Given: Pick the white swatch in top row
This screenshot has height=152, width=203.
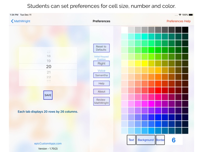Looking at the screenshot, I should coord(125,30).
